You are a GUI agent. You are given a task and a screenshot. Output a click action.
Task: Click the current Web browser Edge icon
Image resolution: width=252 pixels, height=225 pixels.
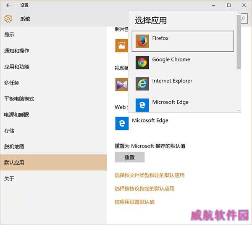tap(122, 124)
